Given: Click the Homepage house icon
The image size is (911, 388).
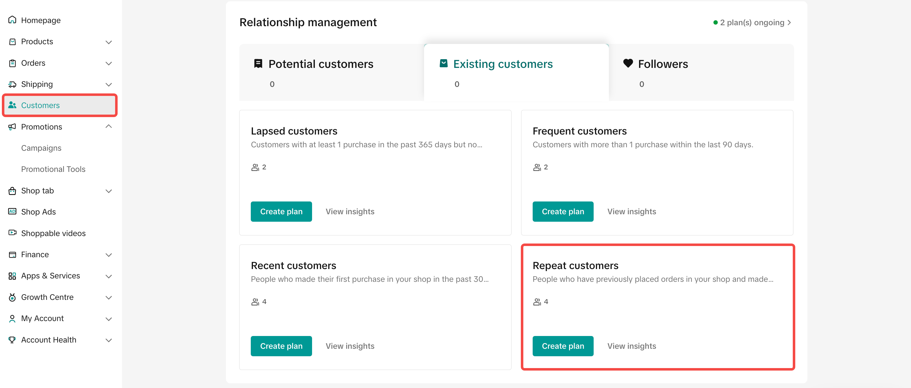Looking at the screenshot, I should click(x=12, y=20).
